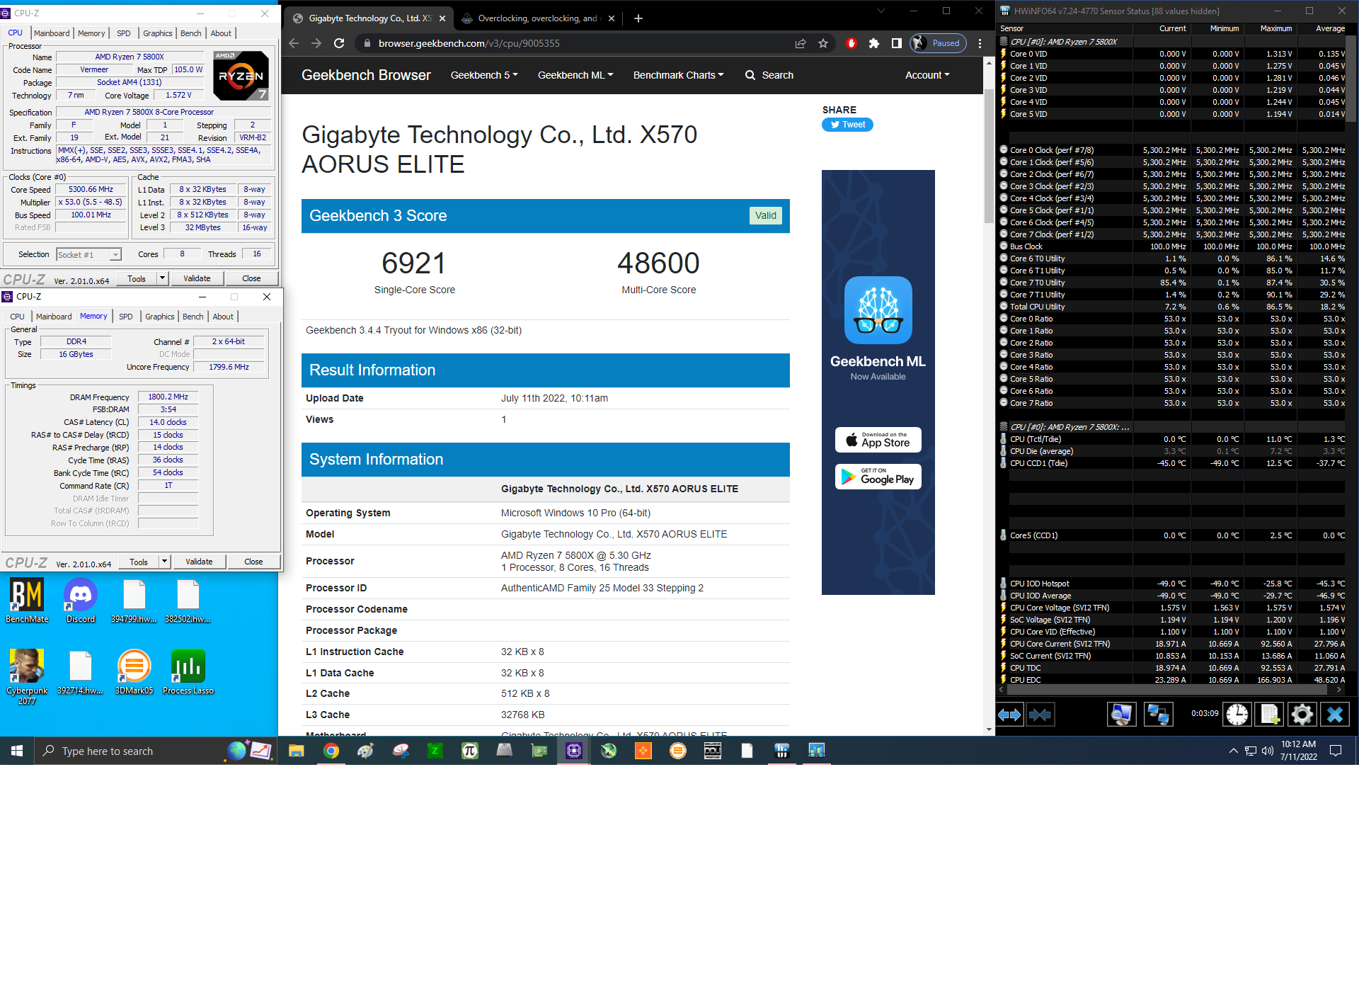1359x1000 pixels.
Task: Select CPU Core Voltage (SVI2 TFN) row
Action: click(x=1172, y=608)
